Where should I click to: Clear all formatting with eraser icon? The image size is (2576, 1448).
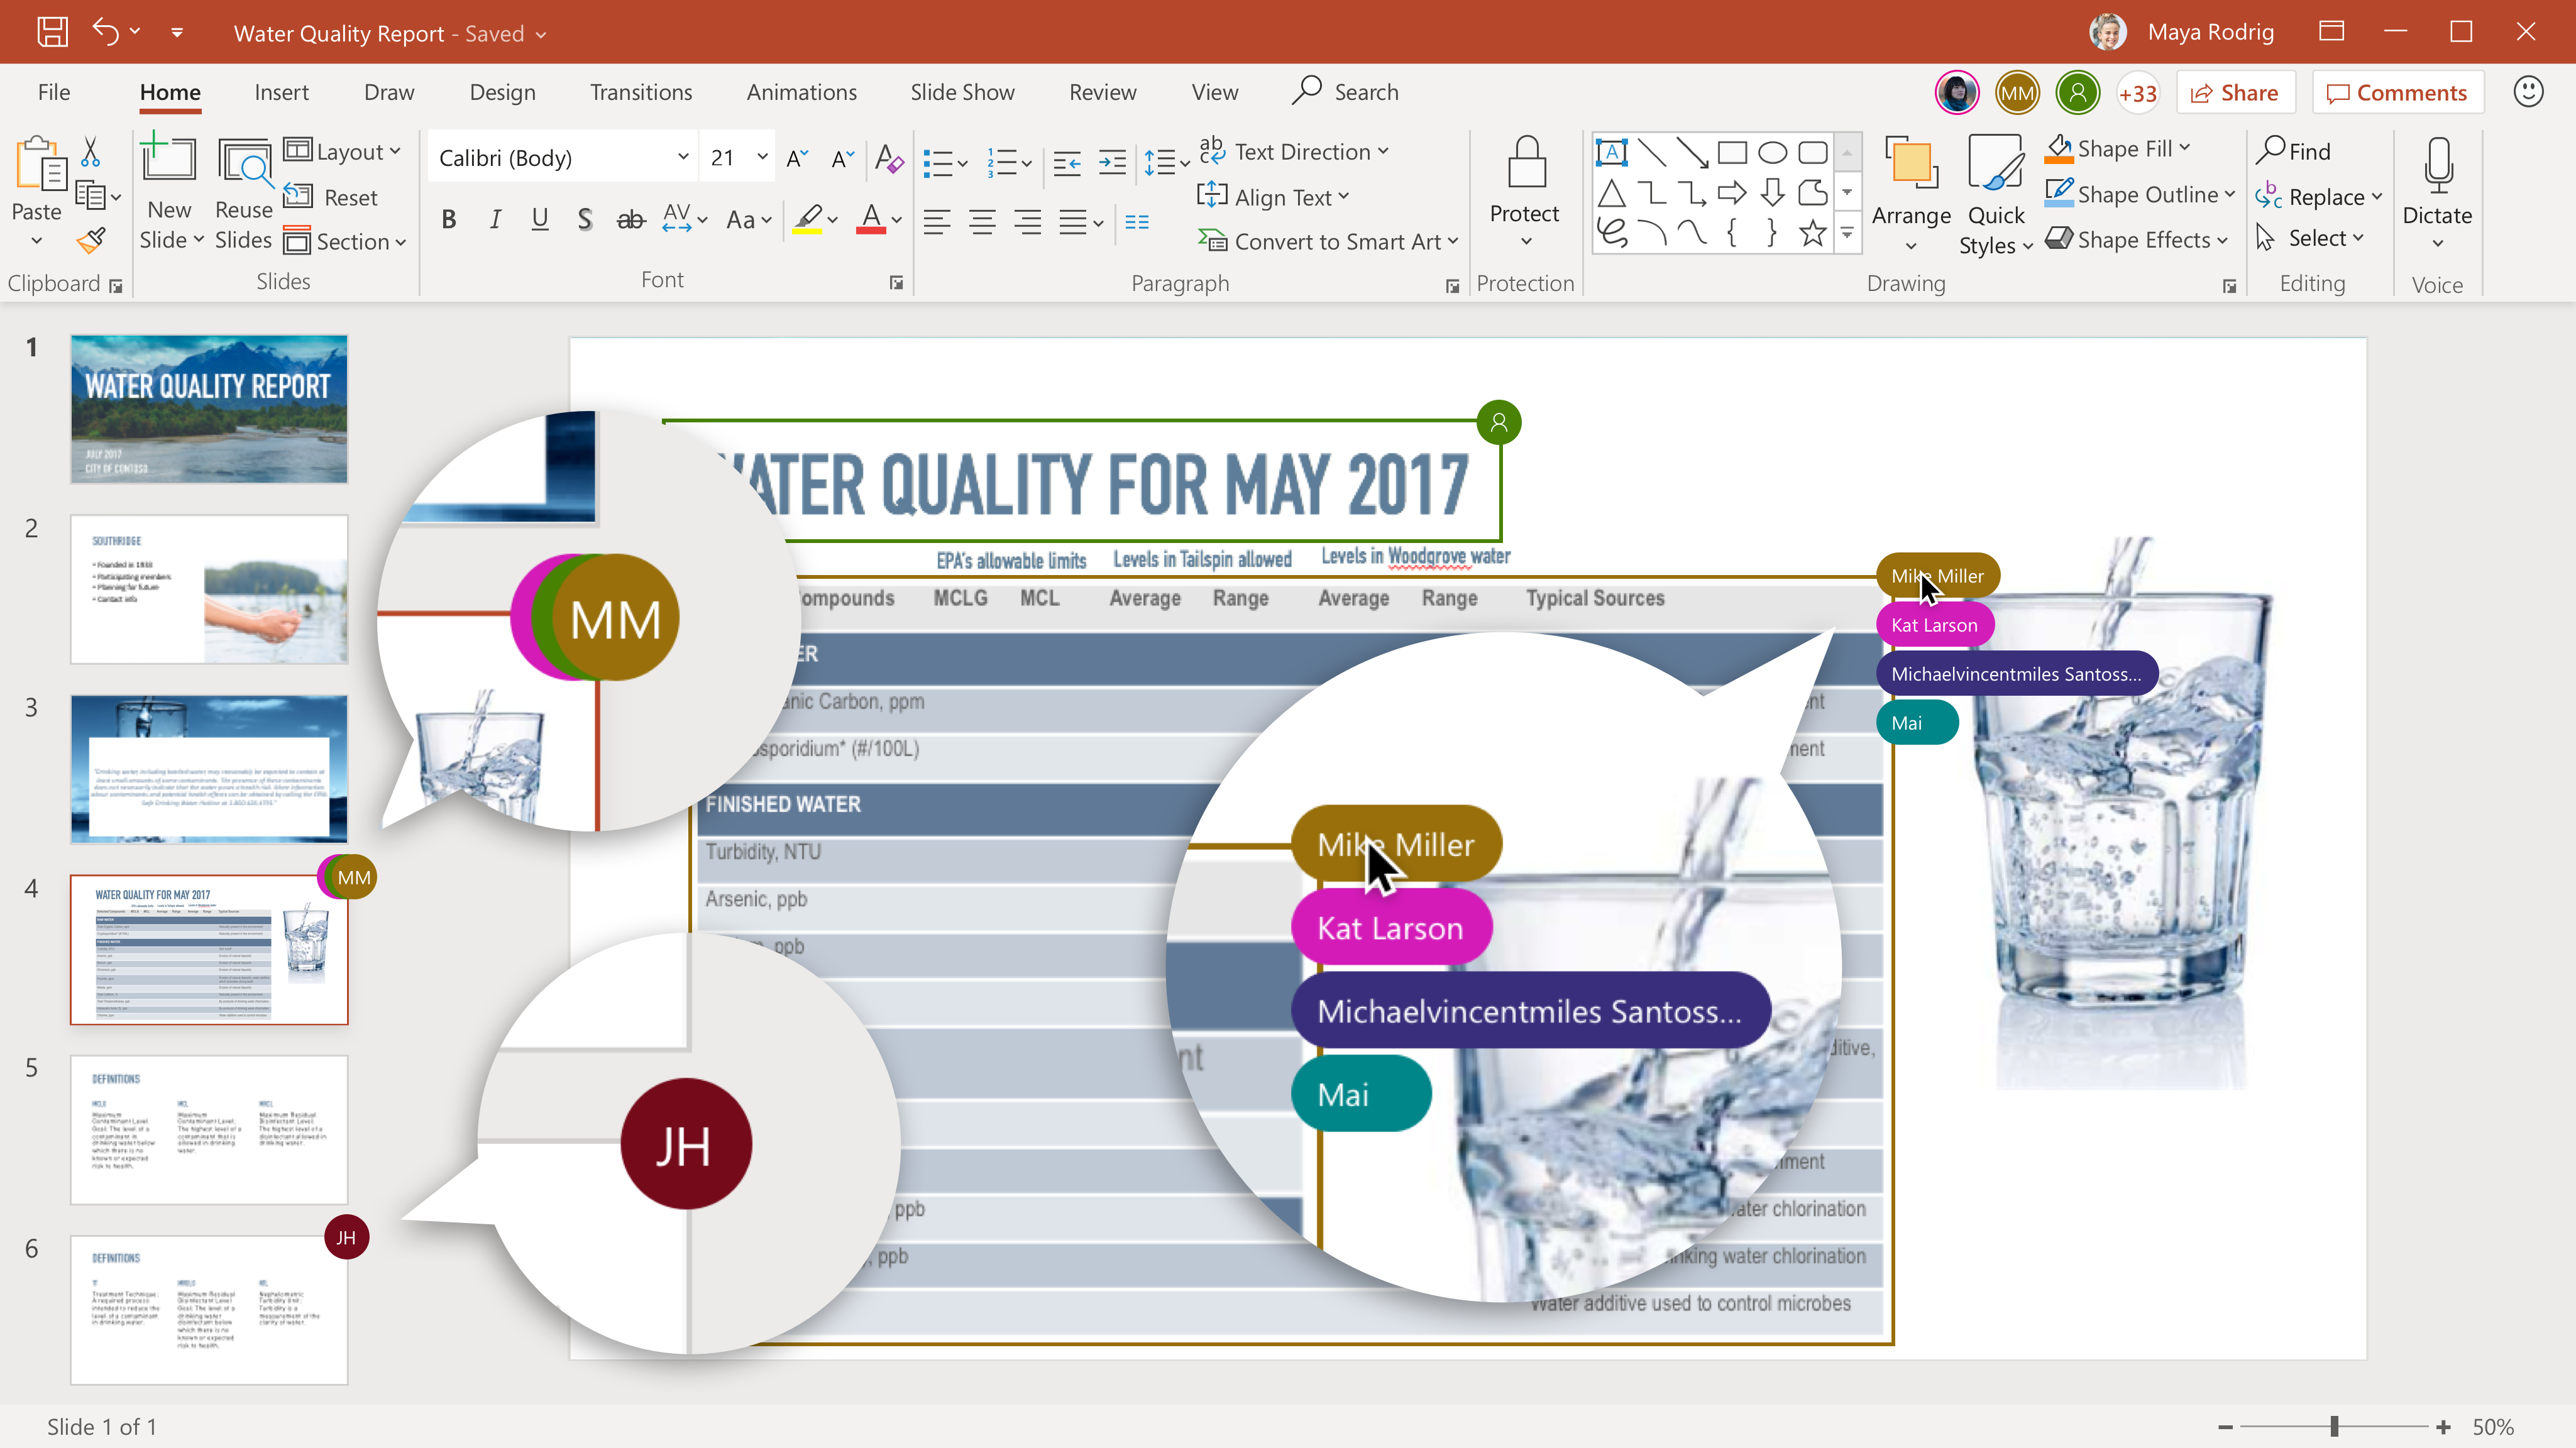(x=888, y=158)
